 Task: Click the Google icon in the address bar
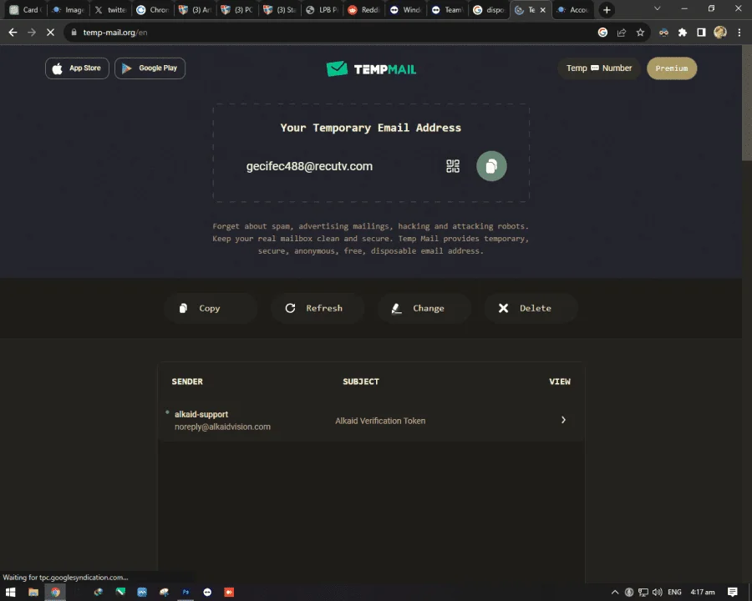602,32
